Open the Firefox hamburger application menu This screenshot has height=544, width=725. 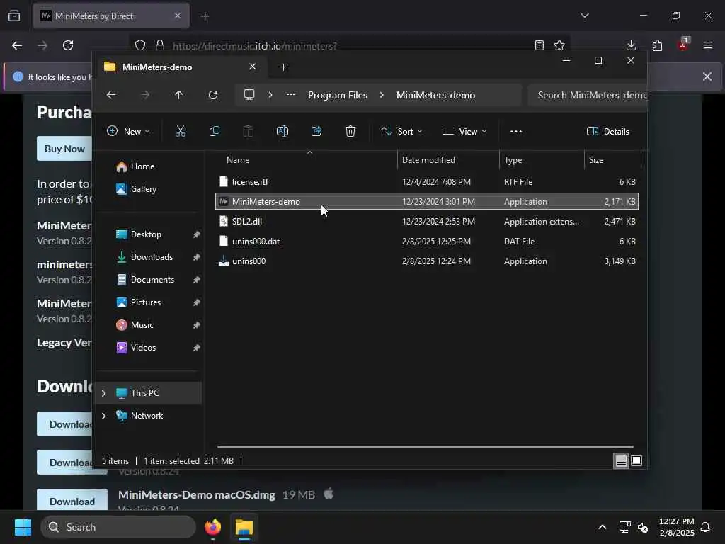(708, 45)
